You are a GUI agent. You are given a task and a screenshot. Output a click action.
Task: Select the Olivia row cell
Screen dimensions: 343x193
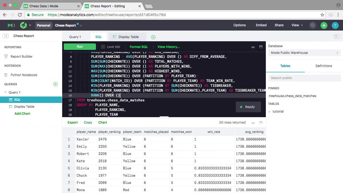(83, 168)
